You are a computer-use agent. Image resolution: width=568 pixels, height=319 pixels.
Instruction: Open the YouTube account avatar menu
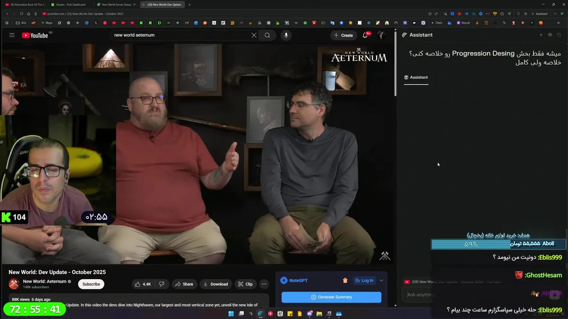click(381, 35)
